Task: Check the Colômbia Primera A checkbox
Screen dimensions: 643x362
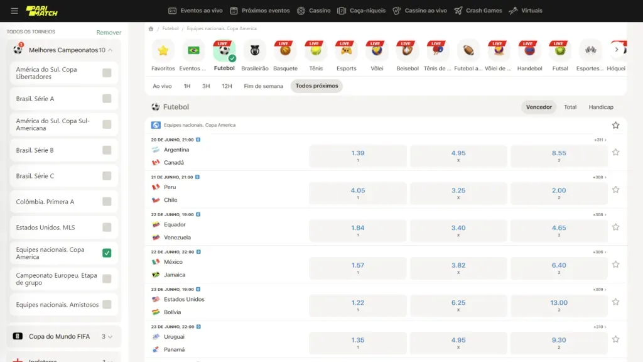Action: (105, 201)
